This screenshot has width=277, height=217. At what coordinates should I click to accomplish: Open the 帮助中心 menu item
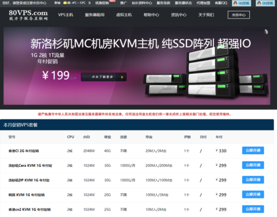(151, 15)
